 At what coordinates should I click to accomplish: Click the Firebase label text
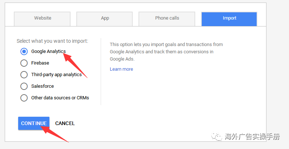point(40,63)
